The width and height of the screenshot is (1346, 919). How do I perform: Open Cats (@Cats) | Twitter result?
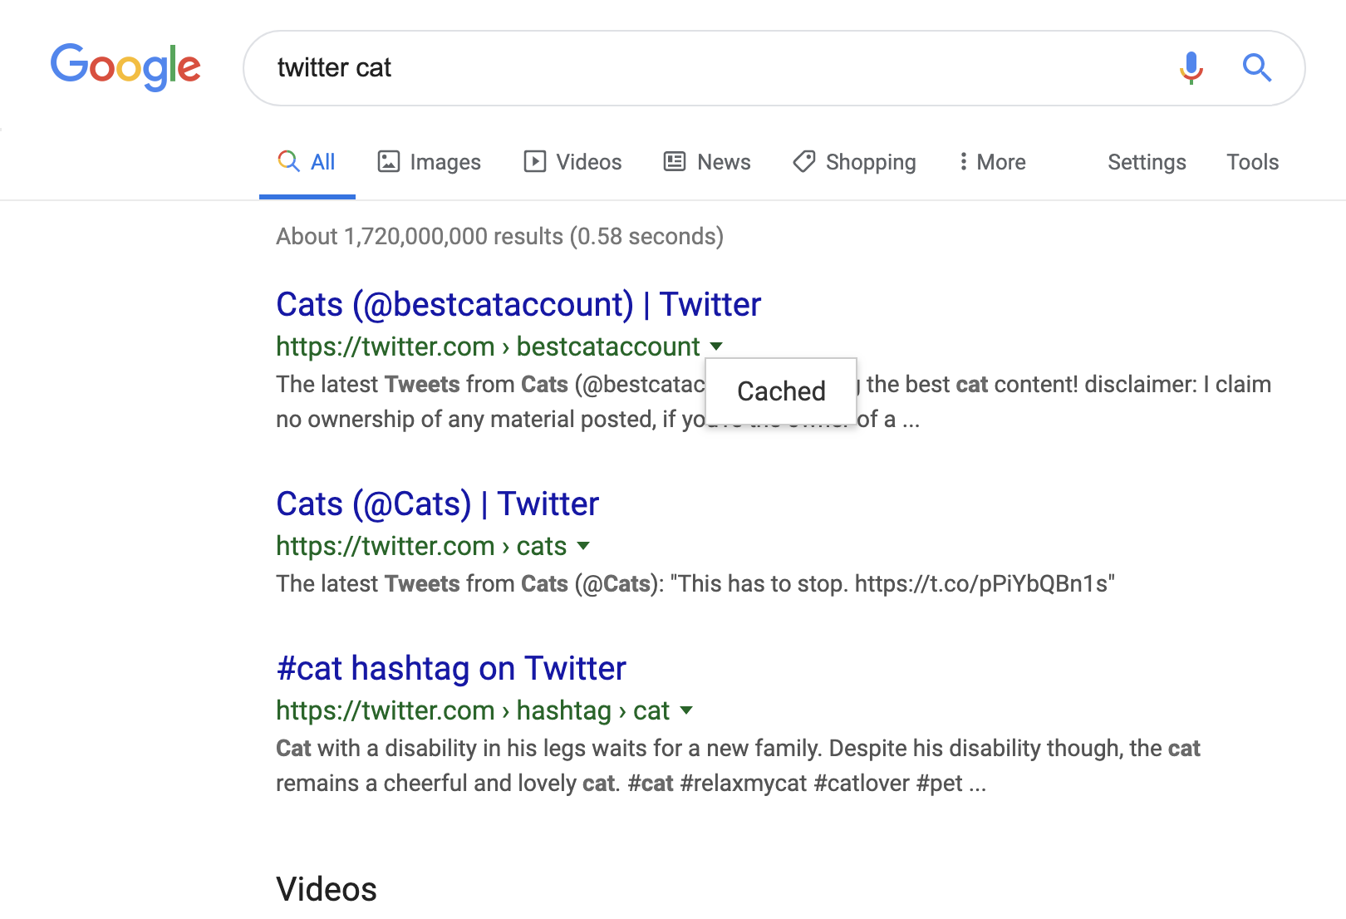(437, 504)
